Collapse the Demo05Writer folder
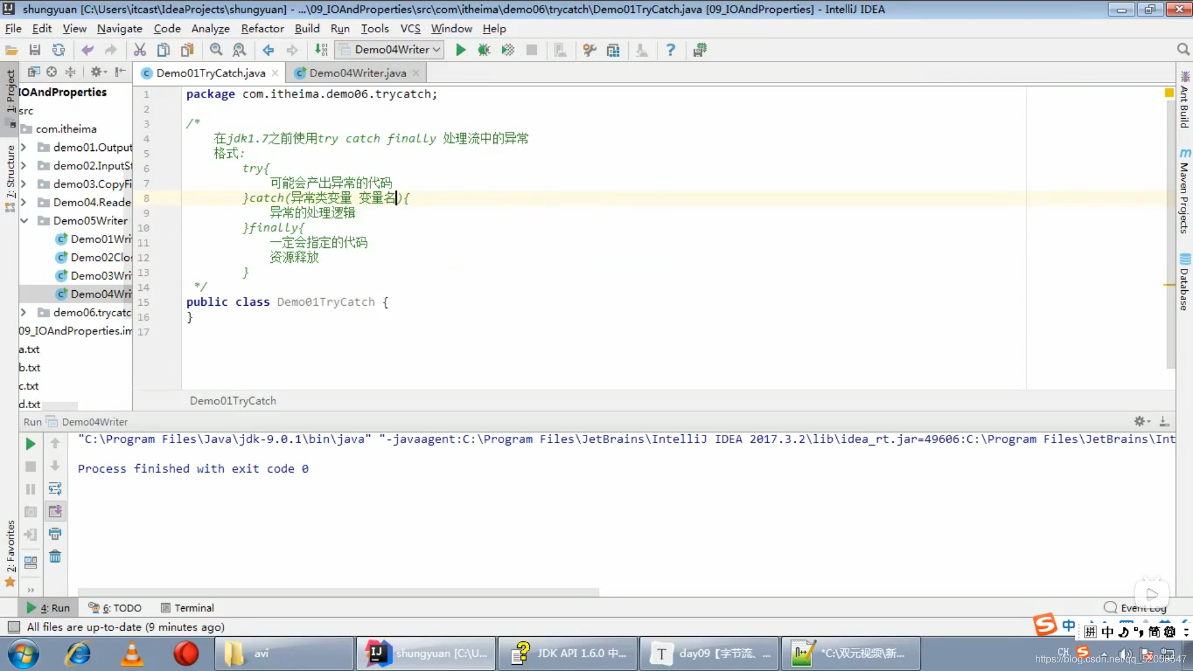Viewport: 1193px width, 671px height. tap(24, 221)
